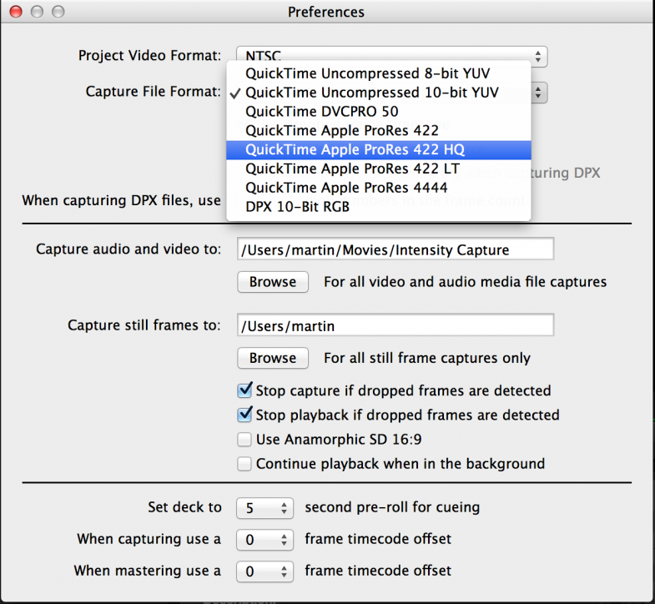
Task: Click the 'Project Video Format:' label
Action: pos(149,56)
